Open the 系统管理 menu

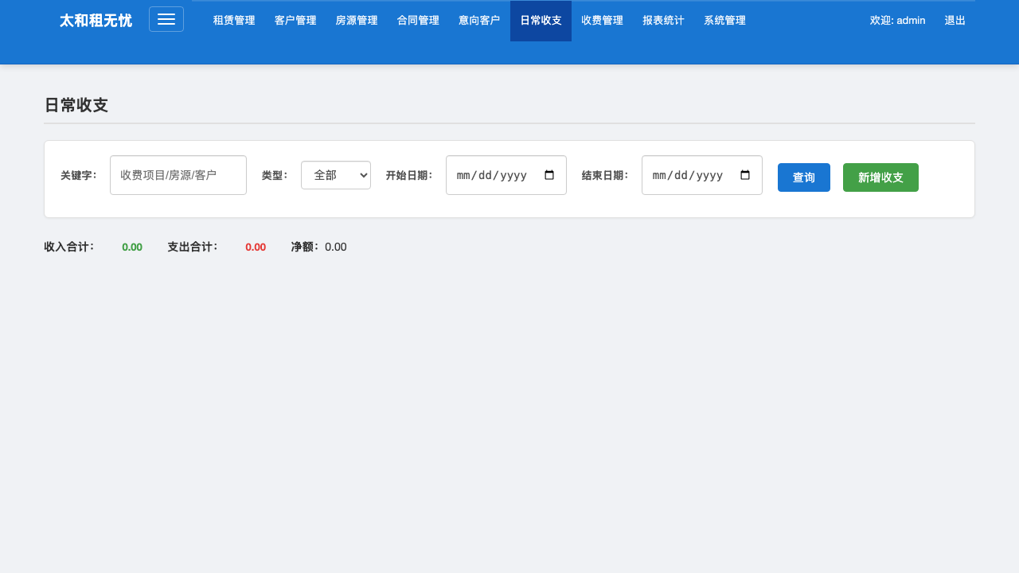pos(724,21)
